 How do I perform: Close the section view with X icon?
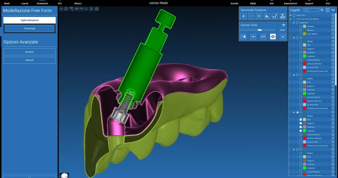(x=283, y=37)
